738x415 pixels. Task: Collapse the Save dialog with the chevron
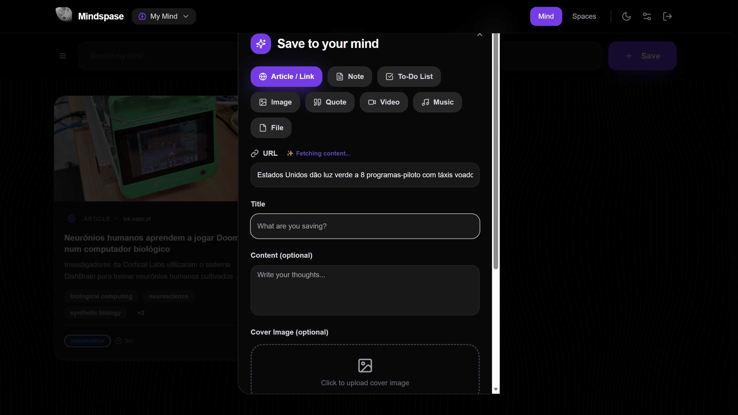pyautogui.click(x=480, y=35)
